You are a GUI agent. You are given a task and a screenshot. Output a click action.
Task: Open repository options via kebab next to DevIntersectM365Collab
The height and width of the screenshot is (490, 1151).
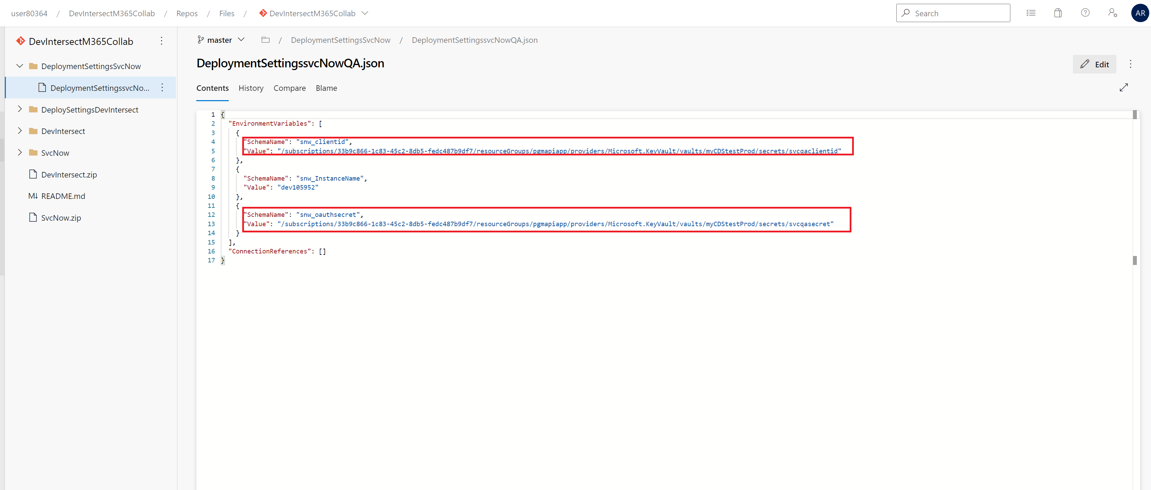(161, 41)
